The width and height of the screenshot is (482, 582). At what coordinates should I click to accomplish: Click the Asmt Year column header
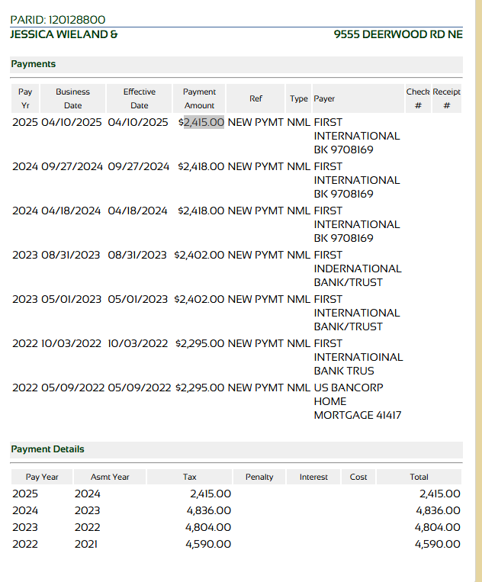110,477
